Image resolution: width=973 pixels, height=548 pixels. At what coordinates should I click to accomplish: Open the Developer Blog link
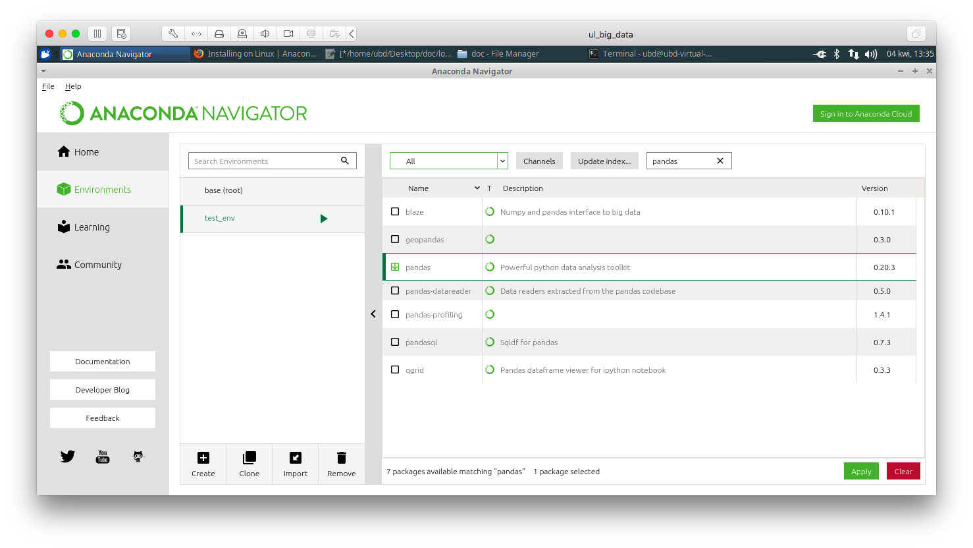[103, 389]
